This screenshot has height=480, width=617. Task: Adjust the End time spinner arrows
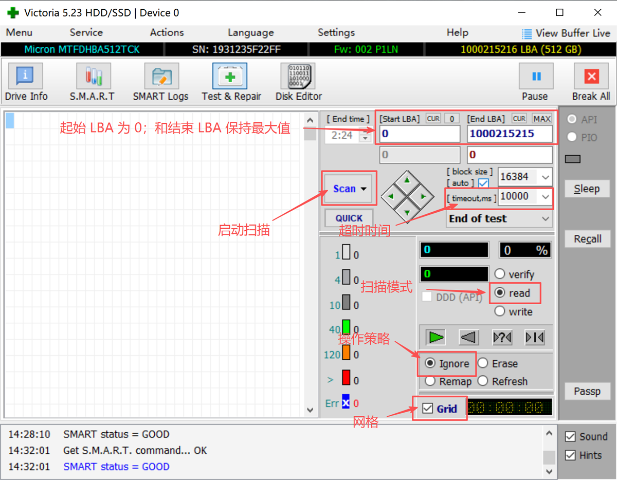(x=366, y=136)
